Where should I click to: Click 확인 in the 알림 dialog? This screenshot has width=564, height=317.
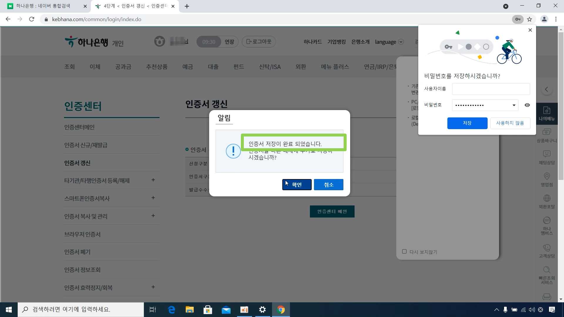coord(297,185)
